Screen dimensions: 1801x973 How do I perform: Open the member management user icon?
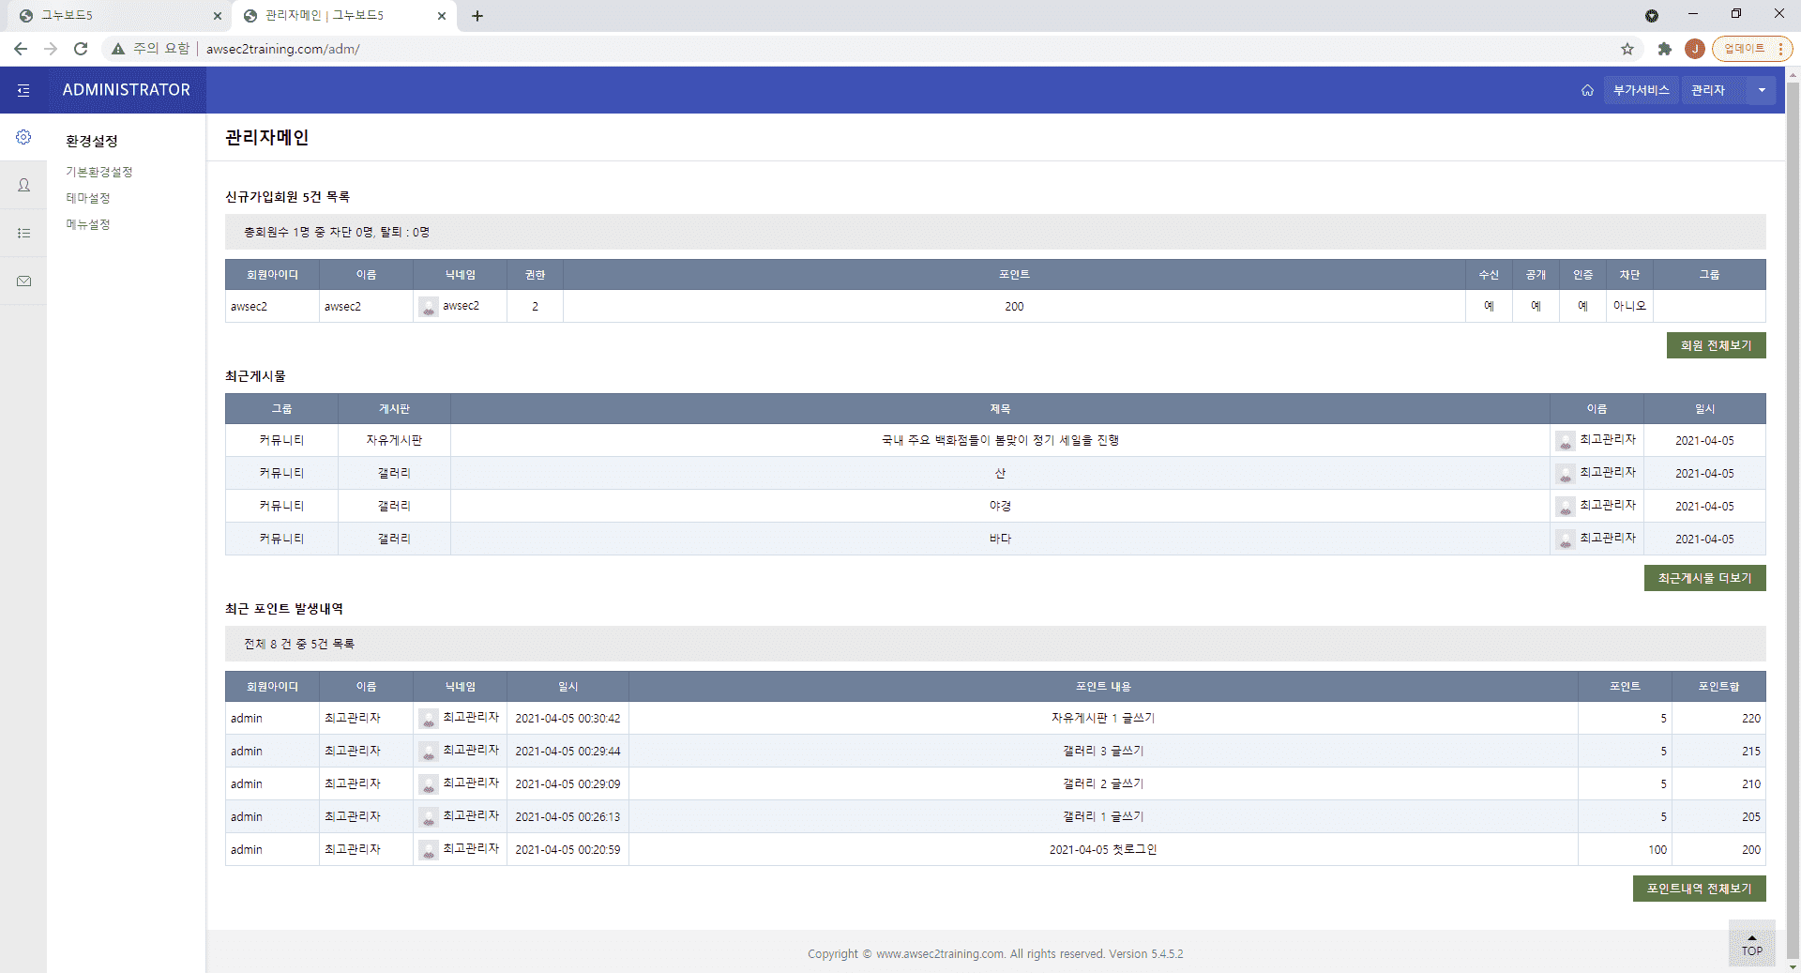[23, 185]
